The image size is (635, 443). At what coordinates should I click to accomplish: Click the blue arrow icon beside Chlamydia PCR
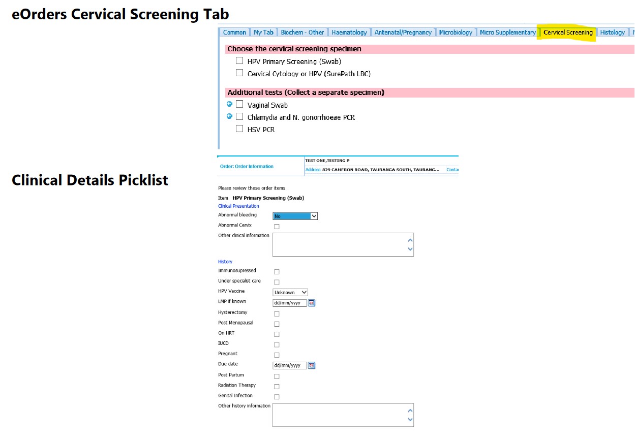[229, 116]
